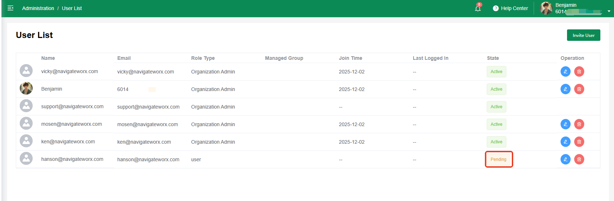Delete the mosen@navigateworx.com user
The height and width of the screenshot is (201, 614).
(579, 124)
